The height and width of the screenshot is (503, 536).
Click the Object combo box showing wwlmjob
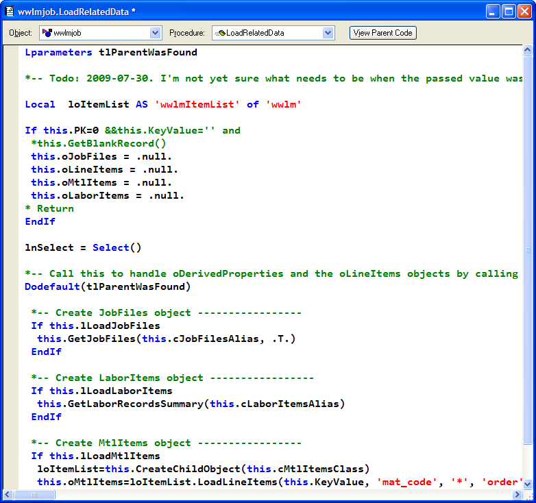[x=101, y=33]
